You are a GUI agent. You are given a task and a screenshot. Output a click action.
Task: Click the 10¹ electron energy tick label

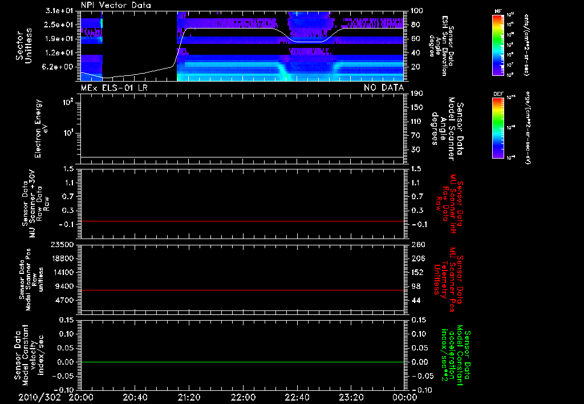point(68,133)
